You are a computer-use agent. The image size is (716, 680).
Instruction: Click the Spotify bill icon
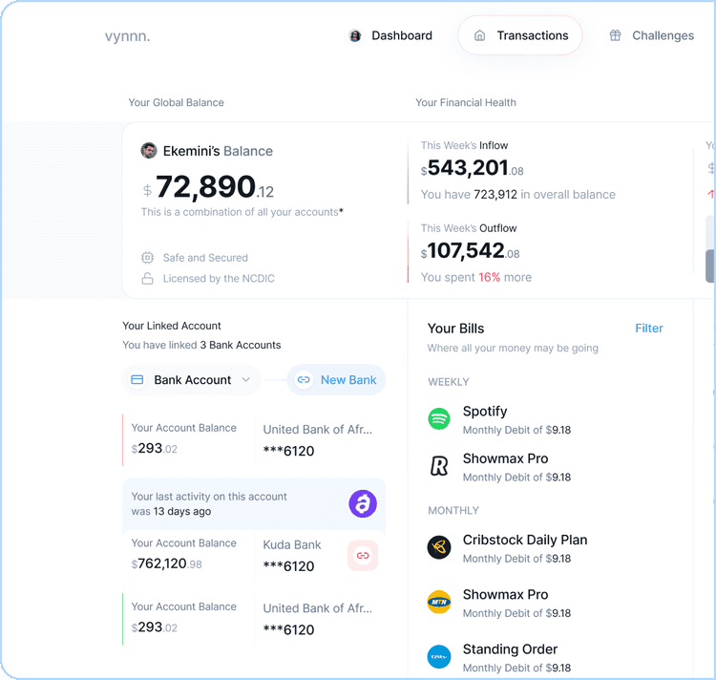coord(439,419)
